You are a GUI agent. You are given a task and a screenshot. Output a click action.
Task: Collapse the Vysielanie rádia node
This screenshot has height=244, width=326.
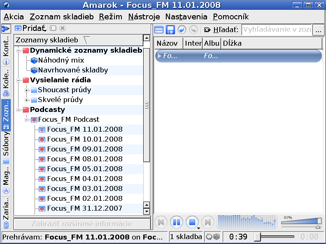point(18,80)
